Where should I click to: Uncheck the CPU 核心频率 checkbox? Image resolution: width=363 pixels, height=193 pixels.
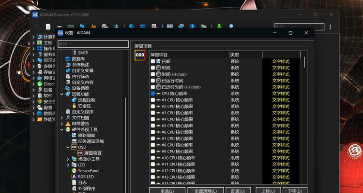point(153,94)
